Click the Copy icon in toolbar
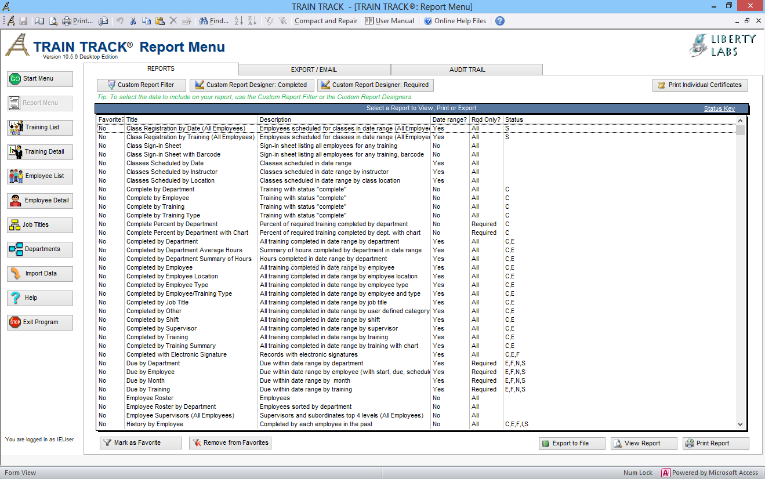Screen dimensions: 765x479 click(x=146, y=21)
